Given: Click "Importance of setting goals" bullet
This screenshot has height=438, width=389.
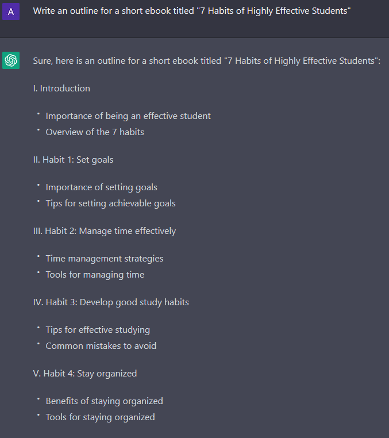Looking at the screenshot, I should point(101,187).
